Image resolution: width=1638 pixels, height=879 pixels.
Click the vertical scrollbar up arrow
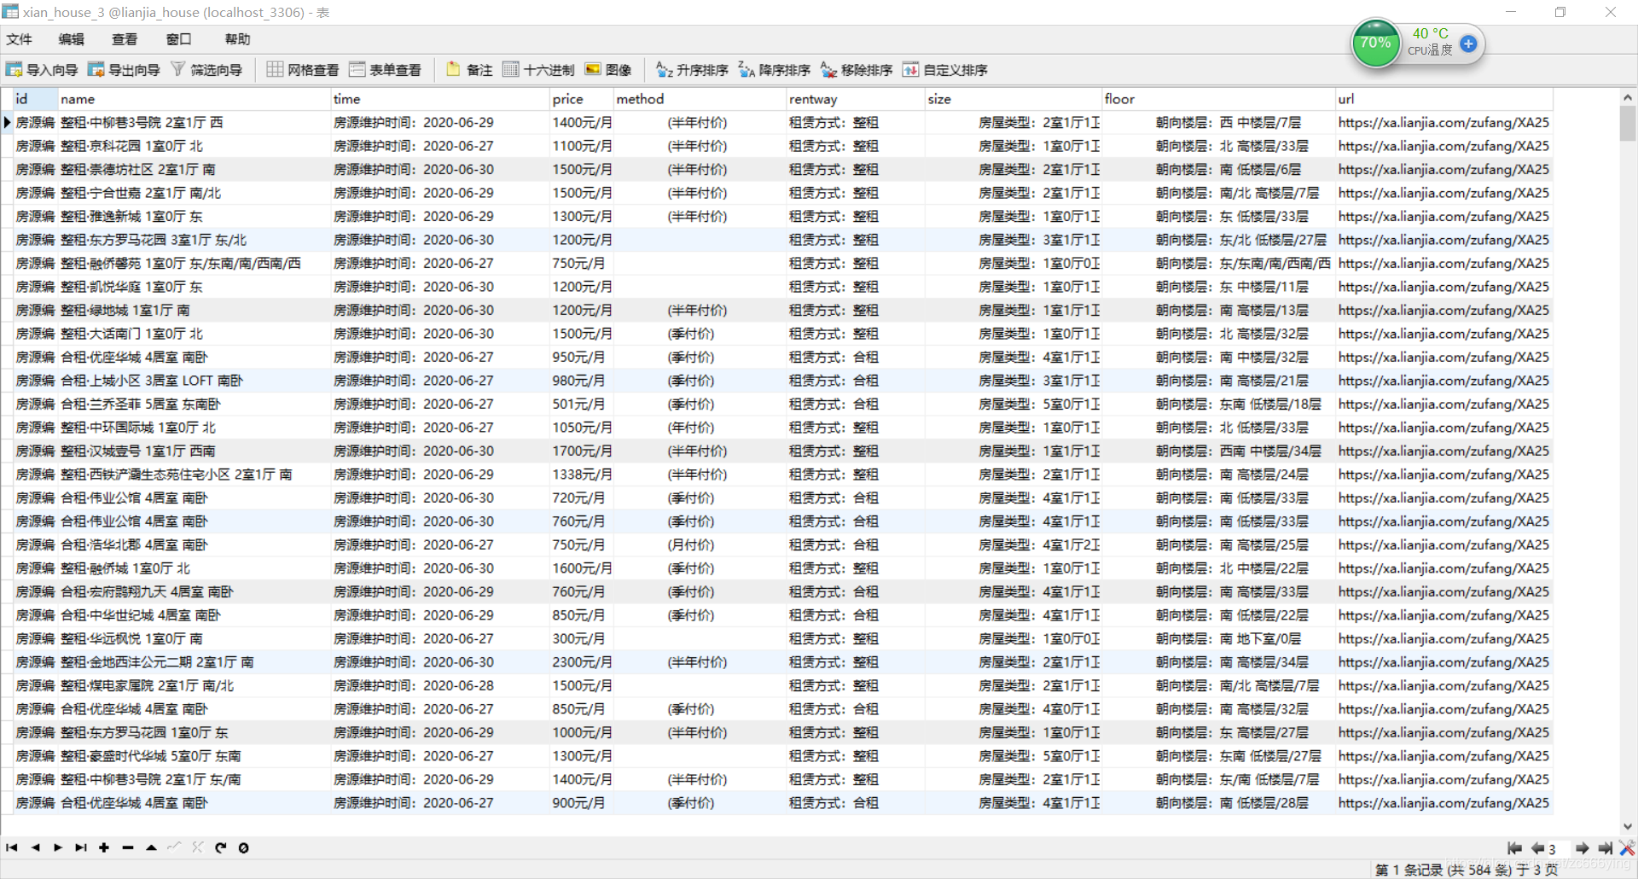pyautogui.click(x=1628, y=98)
